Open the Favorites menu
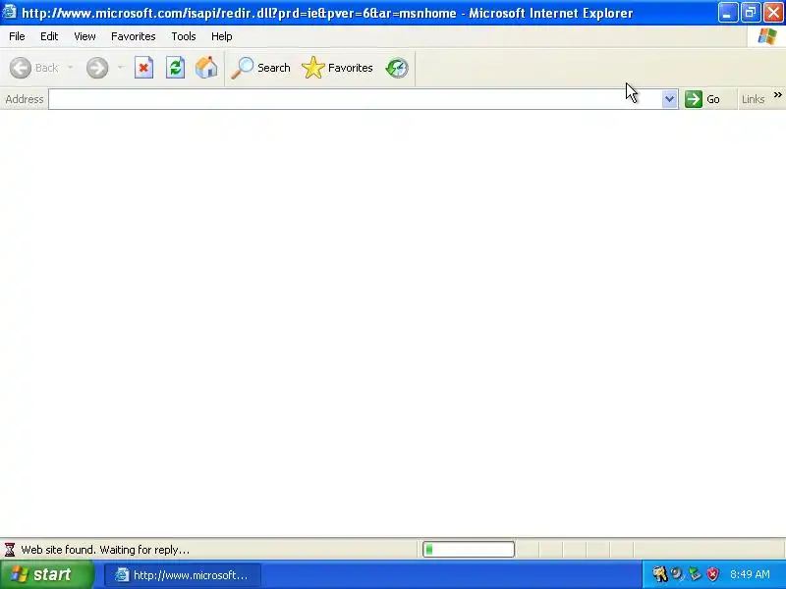Image resolution: width=786 pixels, height=589 pixels. (134, 36)
